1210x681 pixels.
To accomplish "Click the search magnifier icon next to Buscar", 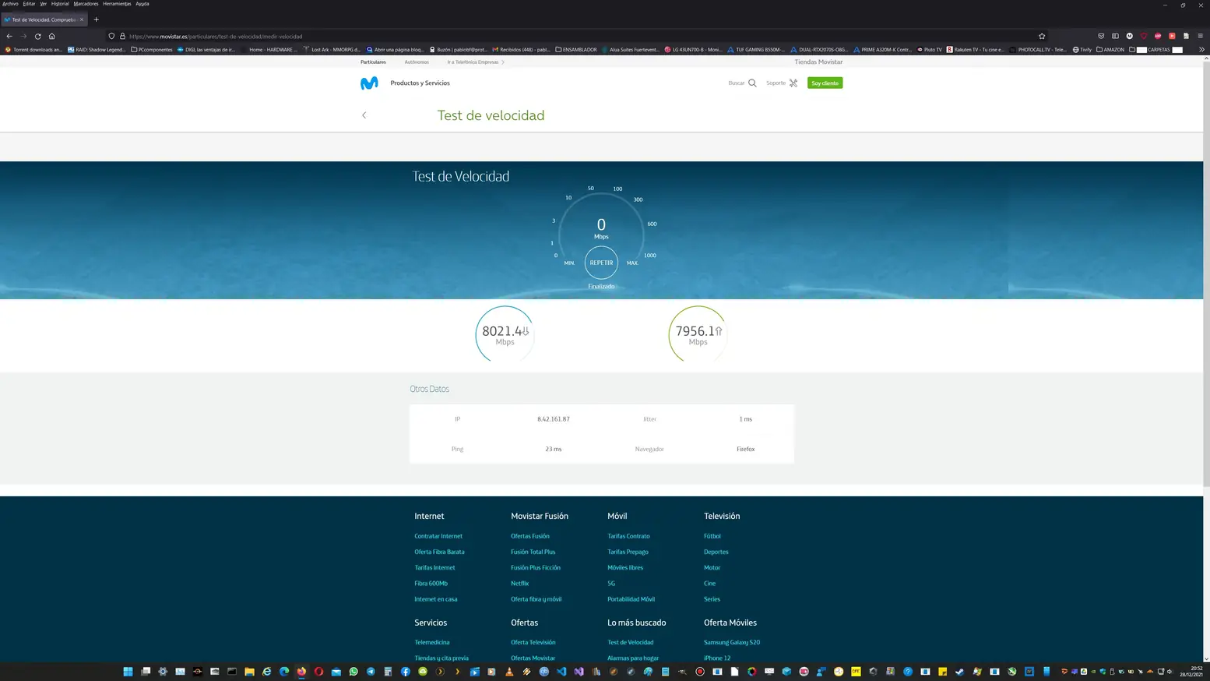I will coord(752,83).
